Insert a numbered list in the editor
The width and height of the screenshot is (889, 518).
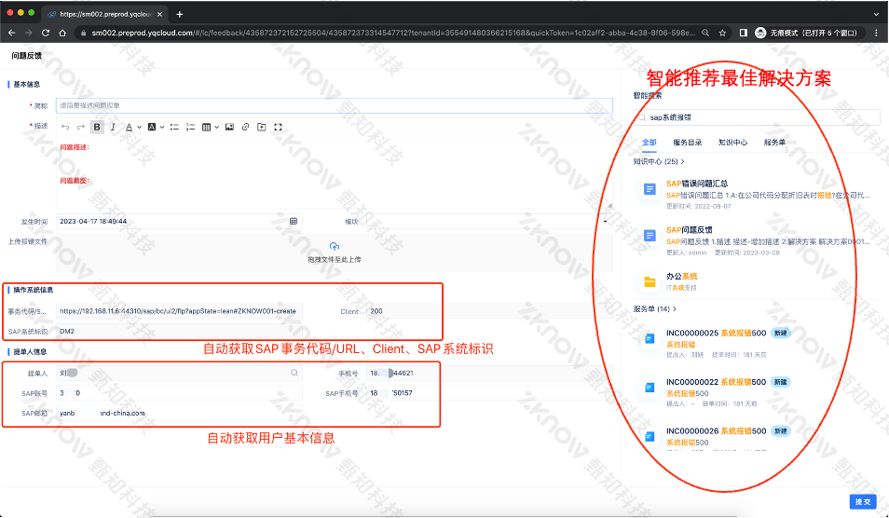coord(190,127)
